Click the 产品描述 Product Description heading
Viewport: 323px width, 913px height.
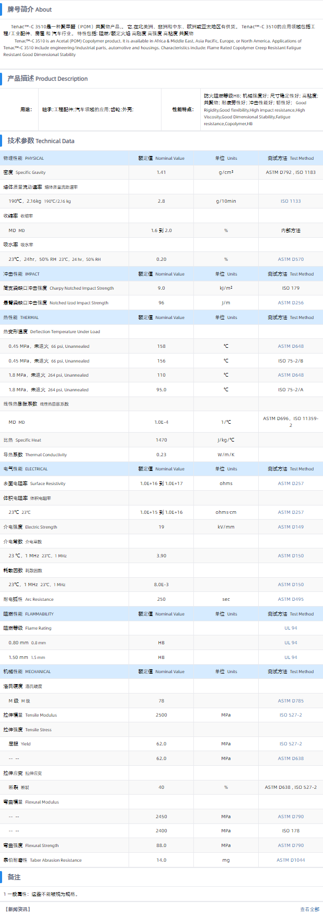coord(47,79)
